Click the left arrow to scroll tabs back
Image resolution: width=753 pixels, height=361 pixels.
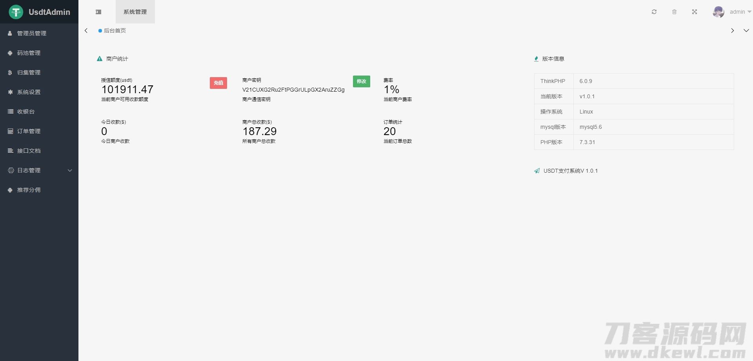(x=86, y=31)
